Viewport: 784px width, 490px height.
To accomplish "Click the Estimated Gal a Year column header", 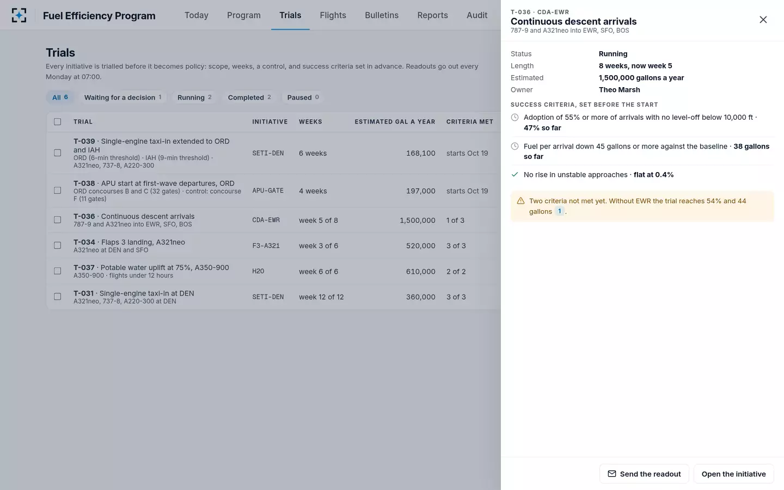I will coord(395,122).
